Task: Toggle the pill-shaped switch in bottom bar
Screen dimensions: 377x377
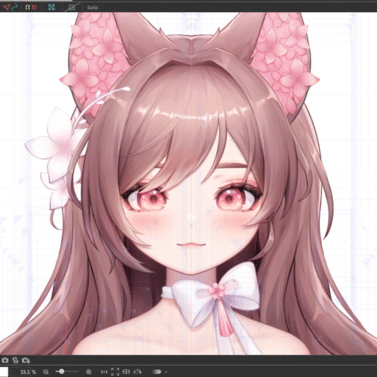Action: click(157, 372)
